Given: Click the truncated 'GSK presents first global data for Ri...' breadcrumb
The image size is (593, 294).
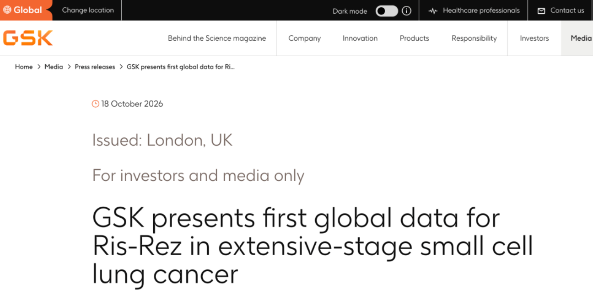Looking at the screenshot, I should tap(181, 67).
